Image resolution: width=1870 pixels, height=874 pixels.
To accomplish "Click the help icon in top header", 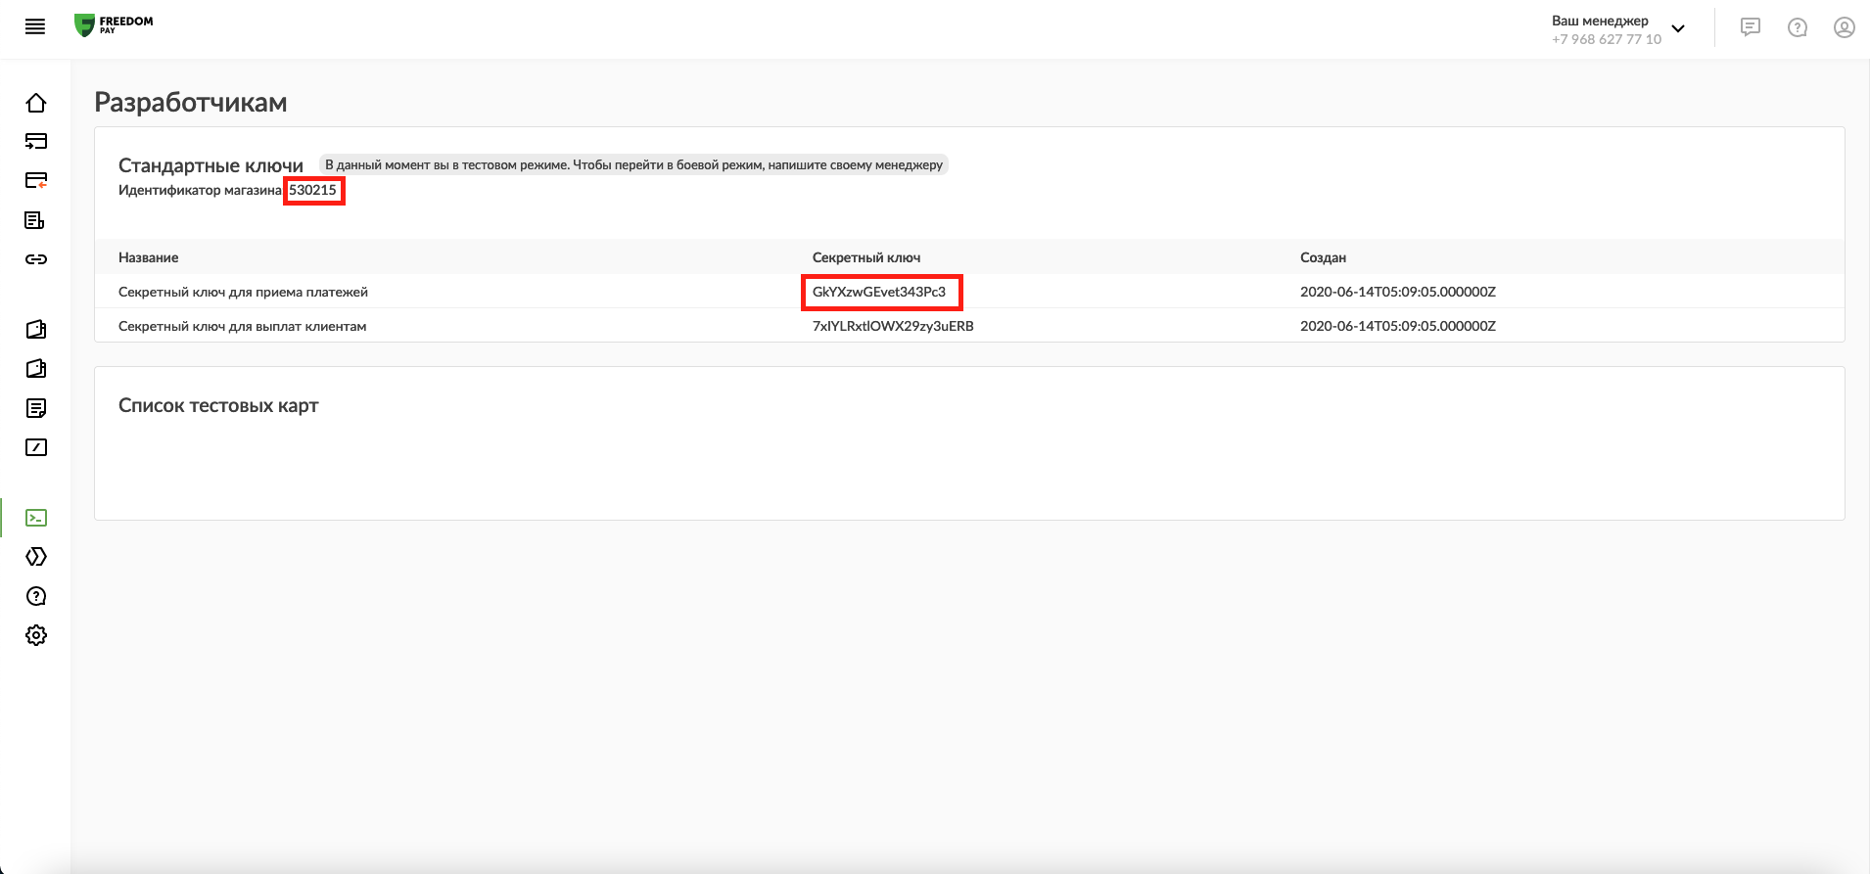I will pos(1798,27).
